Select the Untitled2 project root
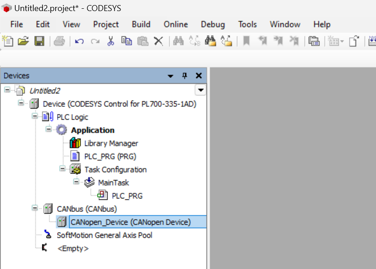Viewport: 376px width, 269px height. coord(45,91)
